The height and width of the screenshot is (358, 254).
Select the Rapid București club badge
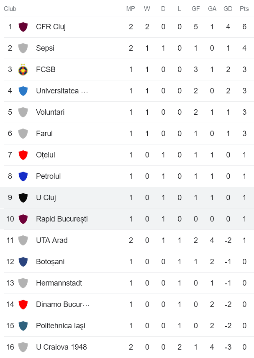[x=24, y=219]
